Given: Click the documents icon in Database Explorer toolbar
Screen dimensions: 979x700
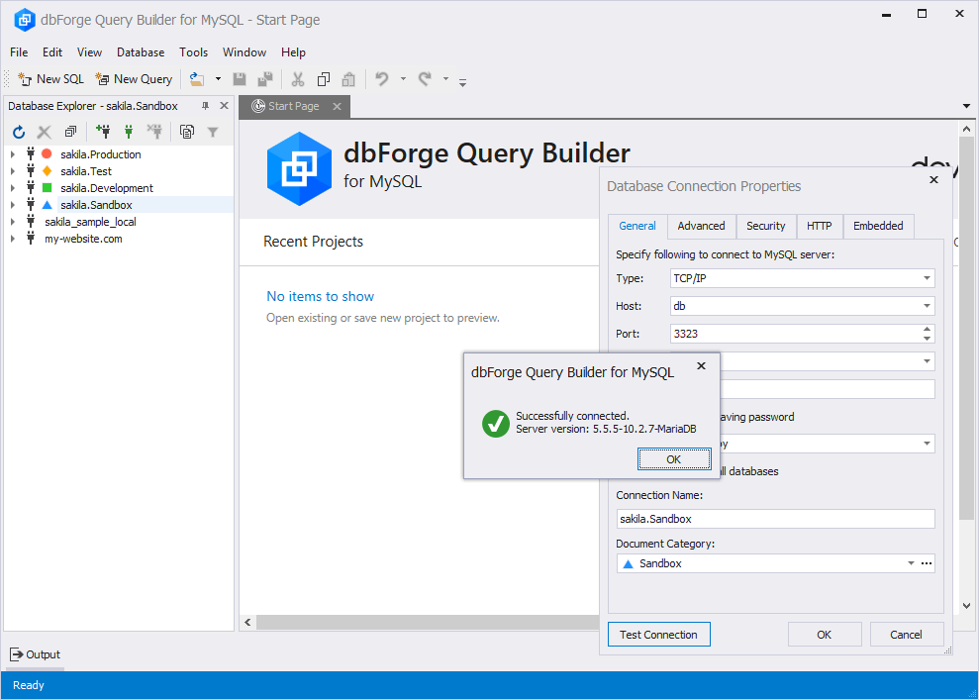Looking at the screenshot, I should [x=187, y=132].
